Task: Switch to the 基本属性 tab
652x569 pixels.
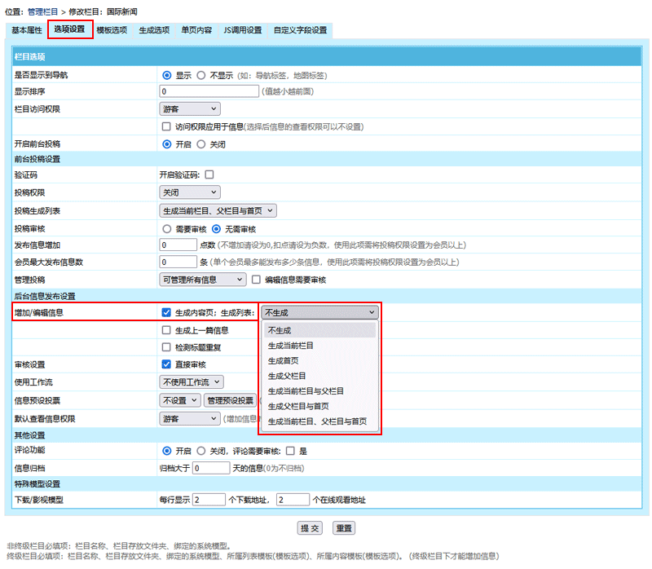Action: [x=27, y=30]
